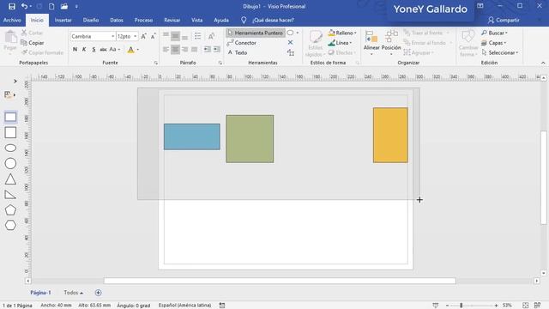The height and width of the screenshot is (309, 549).
Task: Select the ellipse shape in the stencil
Action: tap(10, 148)
